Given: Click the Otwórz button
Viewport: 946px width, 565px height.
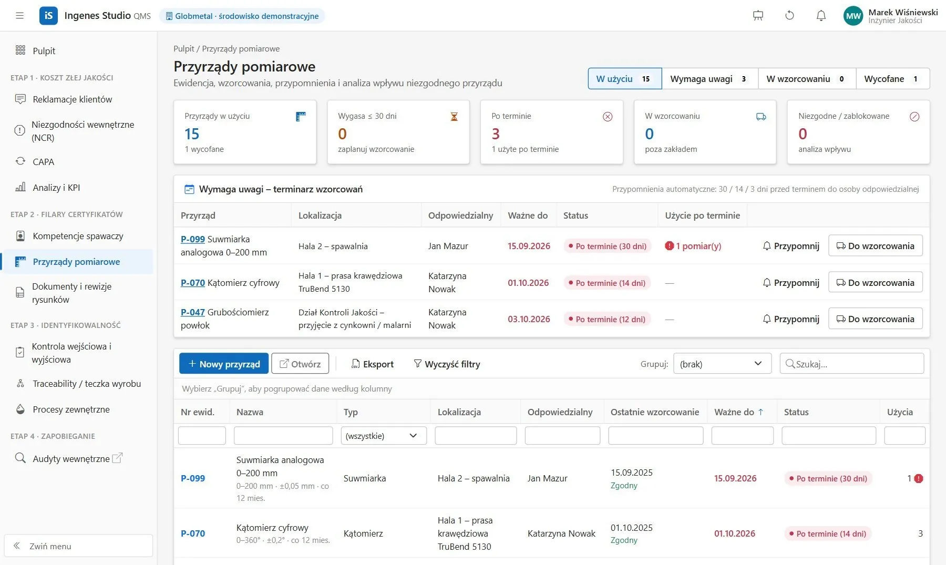Looking at the screenshot, I should [x=300, y=364].
